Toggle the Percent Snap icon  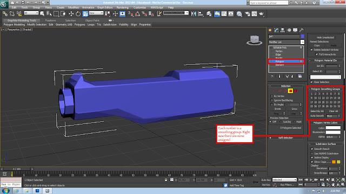tap(144, 14)
